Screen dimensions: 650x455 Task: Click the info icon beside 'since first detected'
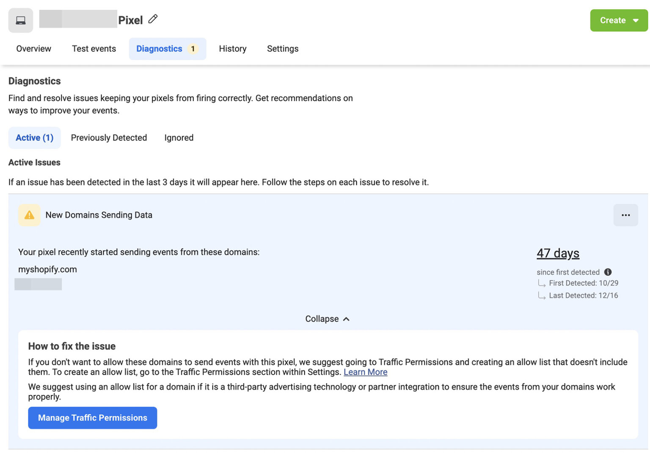pos(608,272)
